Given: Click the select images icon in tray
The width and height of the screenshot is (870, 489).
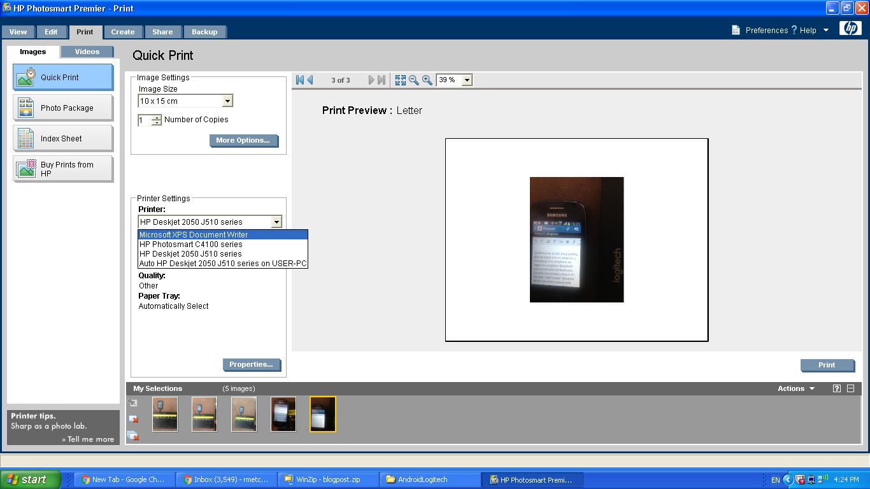Looking at the screenshot, I should pyautogui.click(x=133, y=403).
